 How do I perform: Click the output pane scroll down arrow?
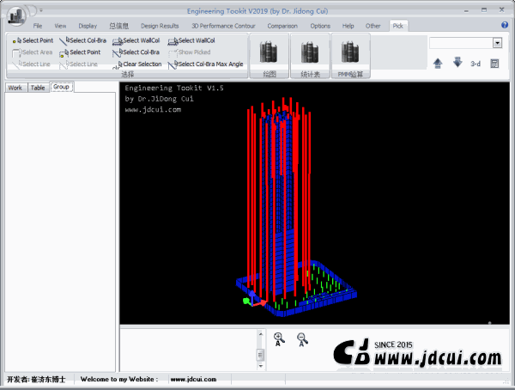[x=261, y=366]
